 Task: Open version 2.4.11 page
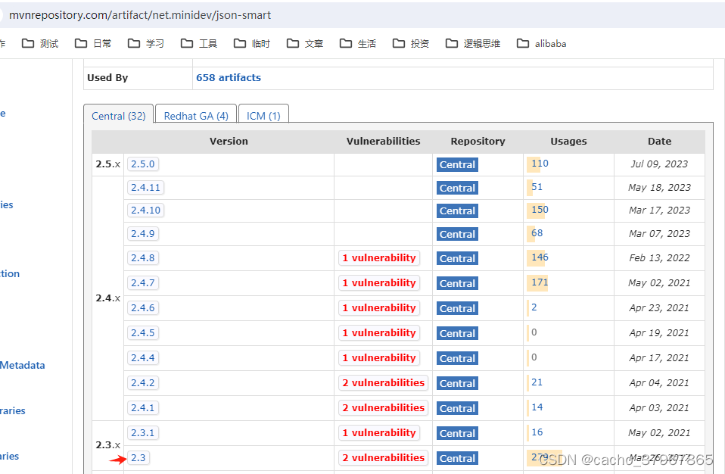point(145,187)
